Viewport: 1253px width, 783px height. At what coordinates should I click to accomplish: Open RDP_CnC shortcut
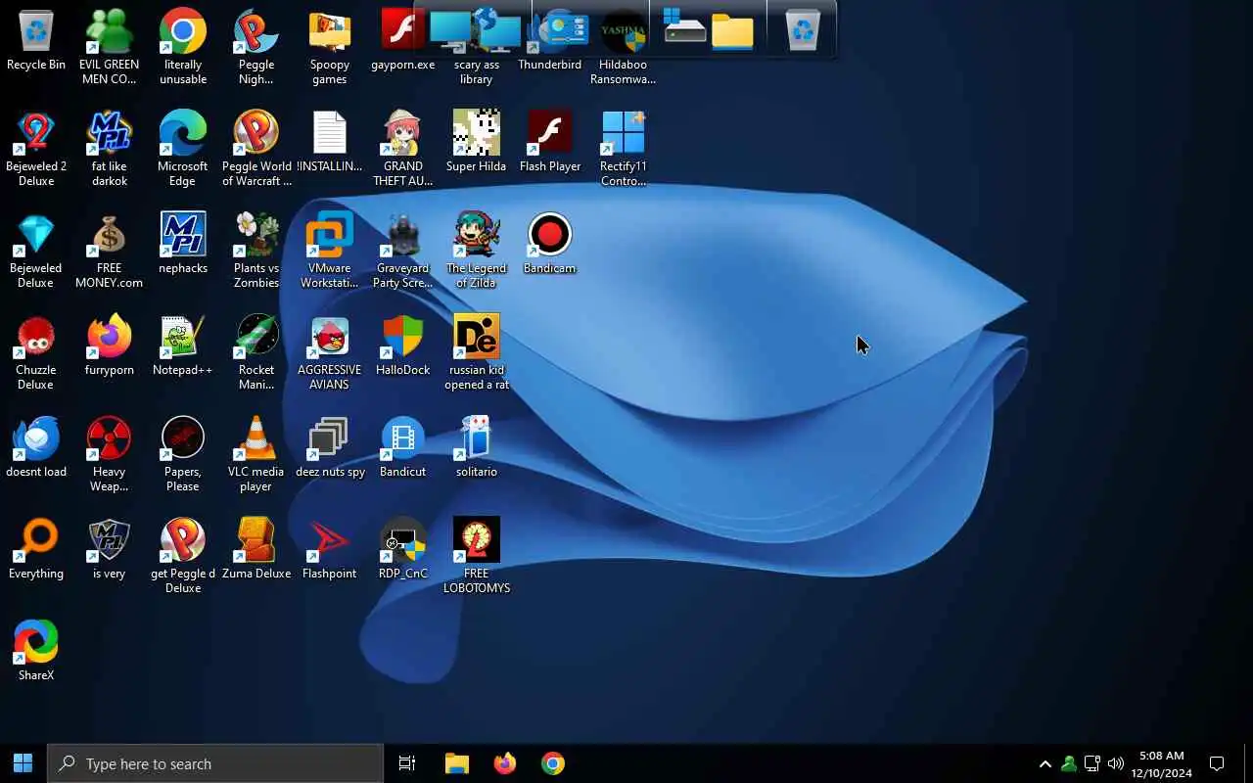click(403, 548)
